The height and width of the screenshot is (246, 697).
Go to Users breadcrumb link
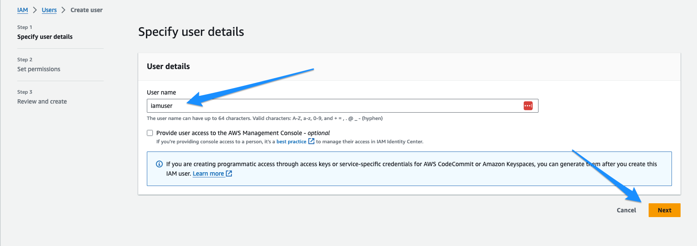tap(49, 10)
